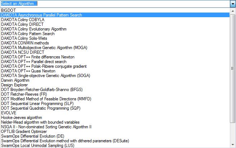This screenshot has height=148, width=236.
Task: Select DAKOTA CONMIN methods entry
Action: coord(25,43)
